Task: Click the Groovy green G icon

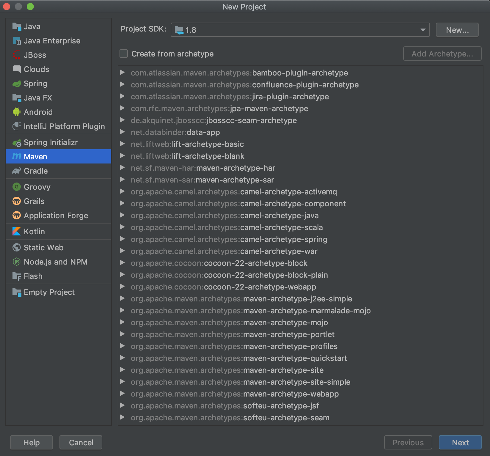Action: point(17,187)
